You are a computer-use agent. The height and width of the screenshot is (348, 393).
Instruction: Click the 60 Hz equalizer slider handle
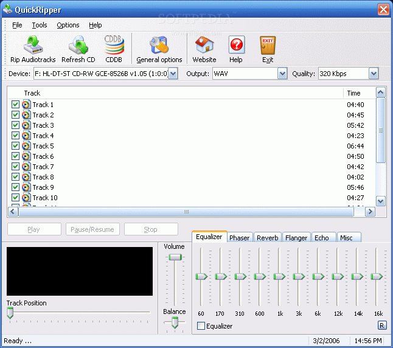tap(201, 277)
